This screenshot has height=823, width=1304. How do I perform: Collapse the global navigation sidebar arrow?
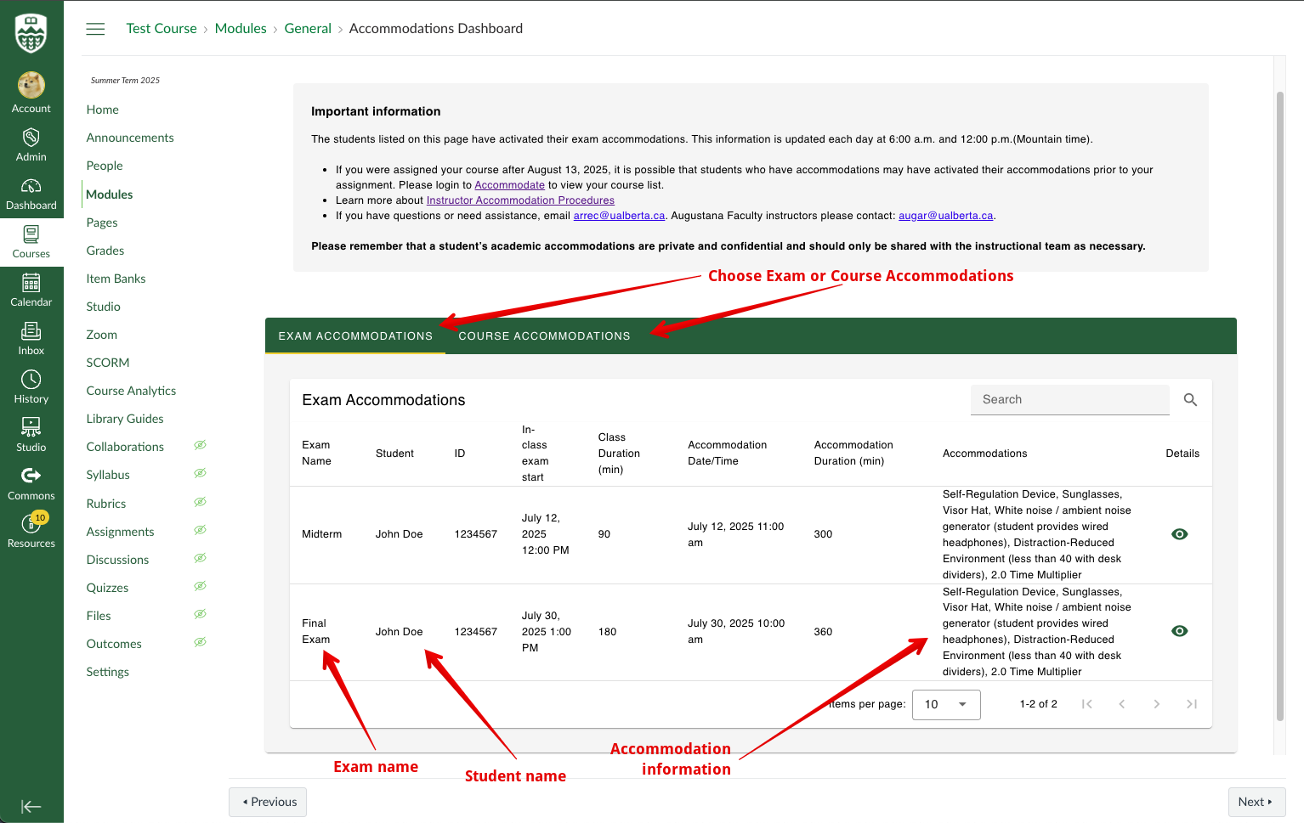coord(31,807)
